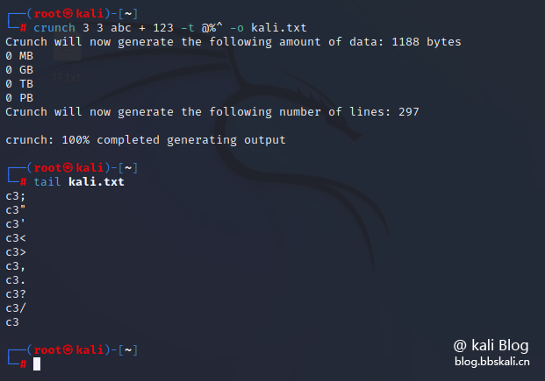Click the 'c3<' output line
The image size is (545, 381).
pos(16,237)
